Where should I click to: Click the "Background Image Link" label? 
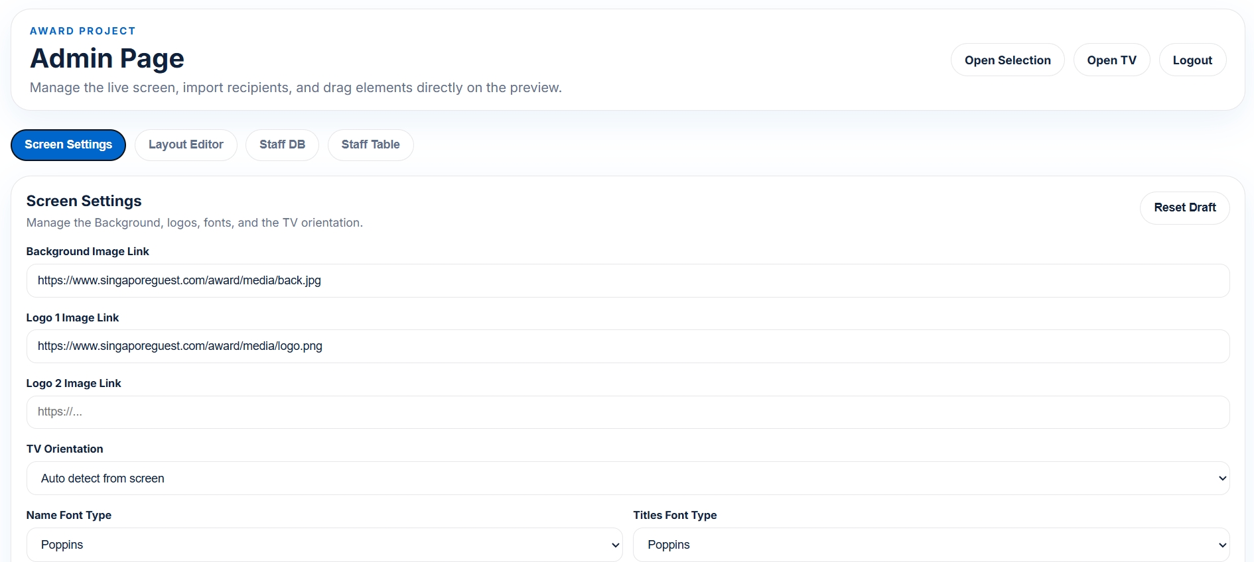pyautogui.click(x=88, y=252)
